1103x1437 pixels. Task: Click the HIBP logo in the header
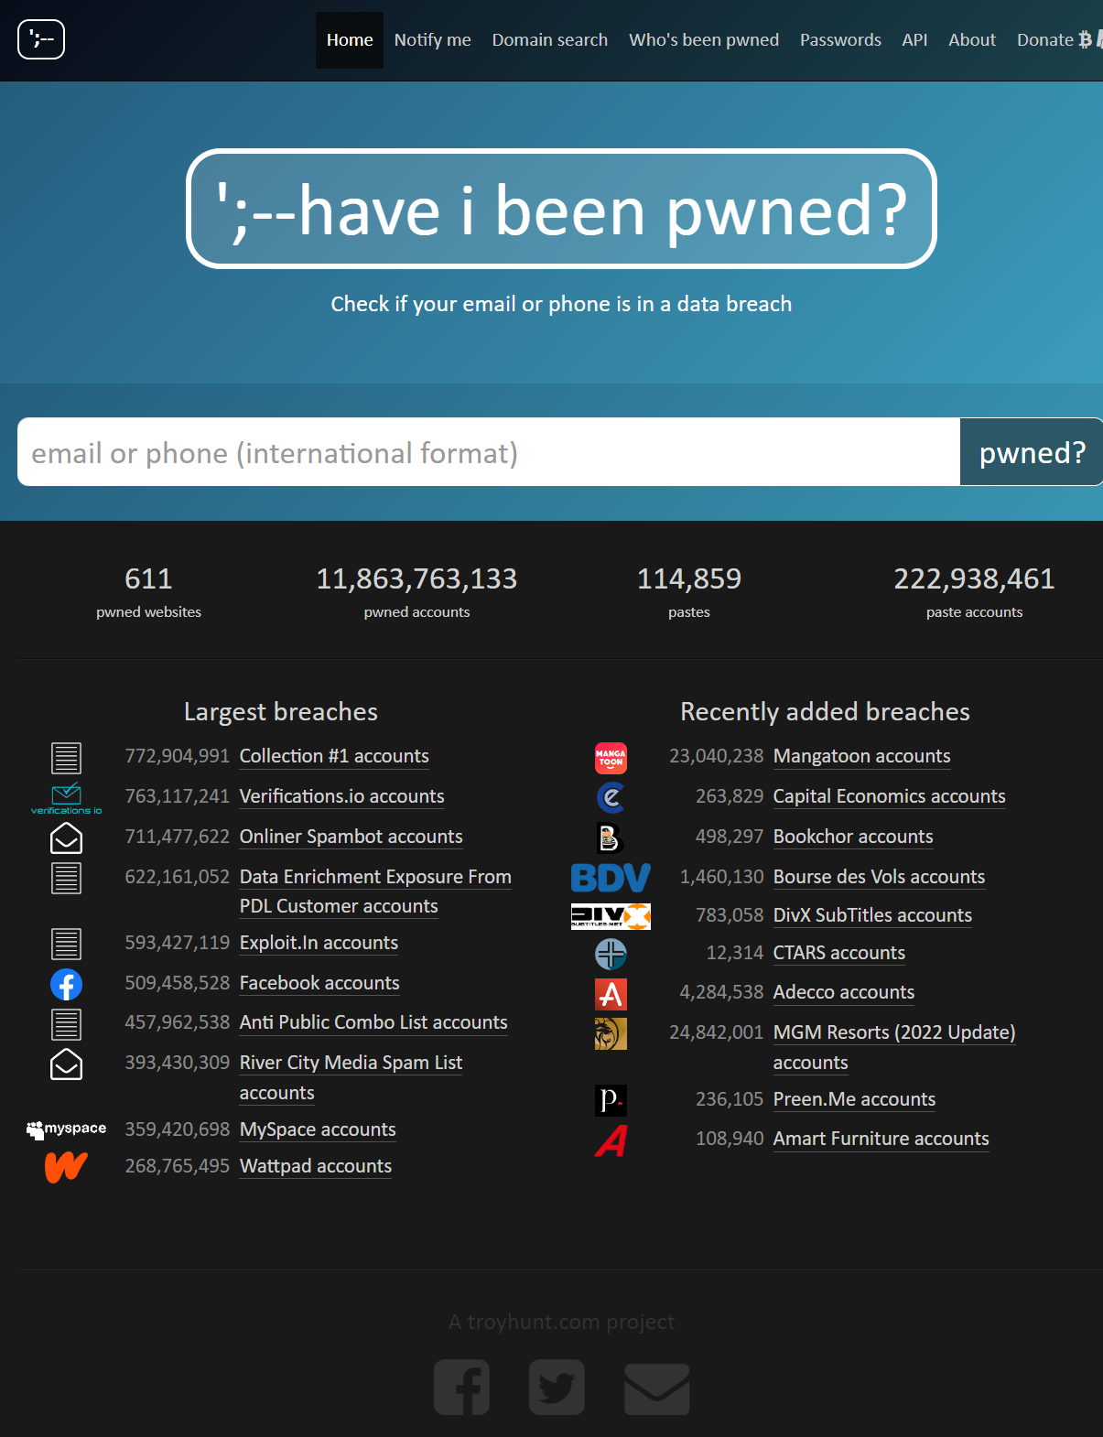pyautogui.click(x=41, y=39)
